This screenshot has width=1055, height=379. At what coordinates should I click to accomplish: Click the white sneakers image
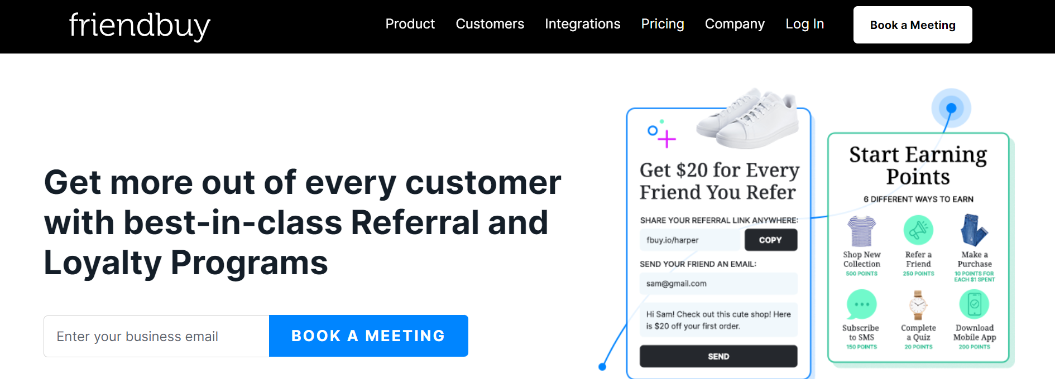click(x=748, y=118)
